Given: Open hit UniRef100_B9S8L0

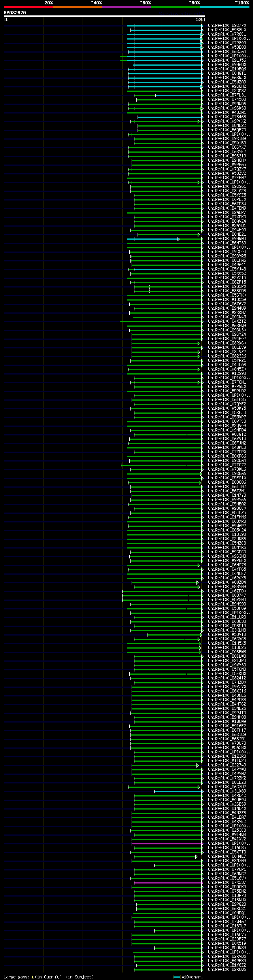Looking at the screenshot, I should coord(227,30).
